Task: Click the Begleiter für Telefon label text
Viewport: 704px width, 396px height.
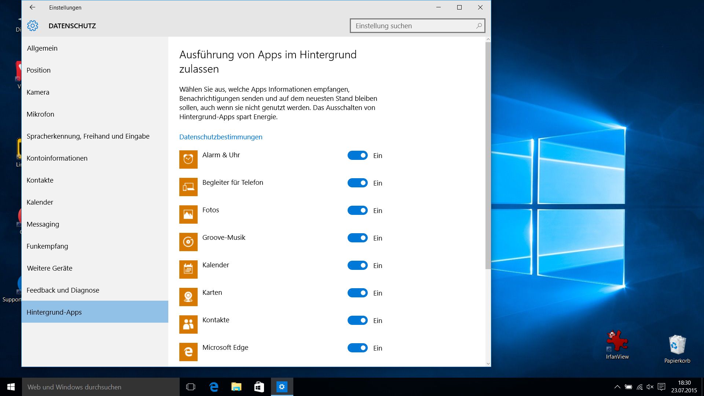Action: [233, 183]
